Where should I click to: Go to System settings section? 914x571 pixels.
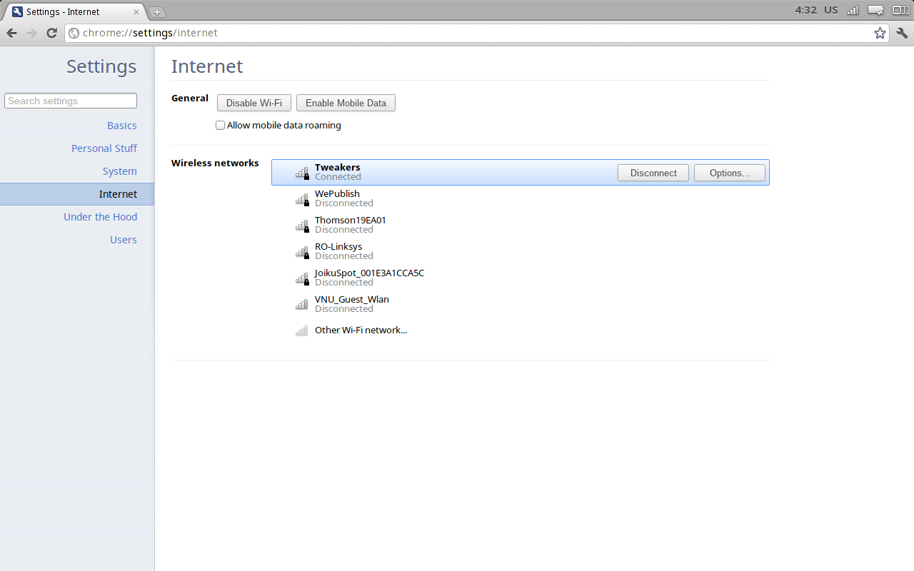(x=120, y=171)
